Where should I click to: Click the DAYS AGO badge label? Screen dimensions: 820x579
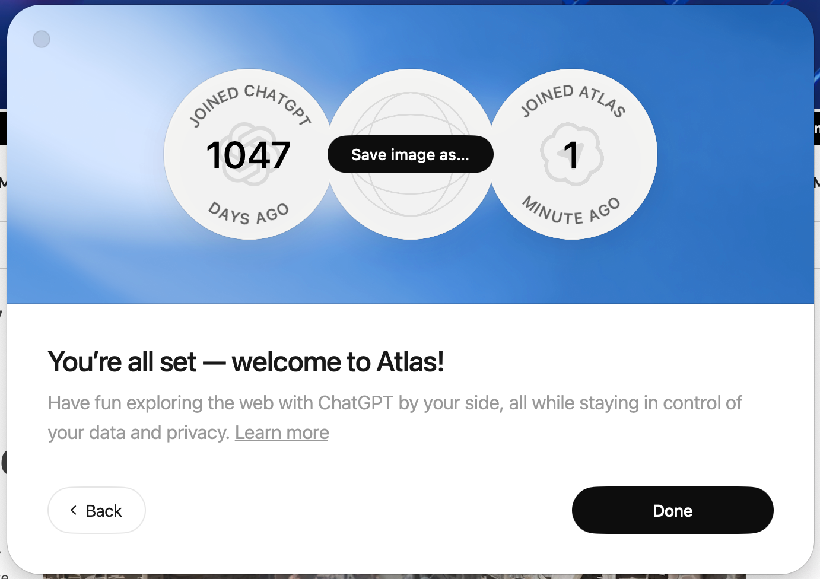249,214
